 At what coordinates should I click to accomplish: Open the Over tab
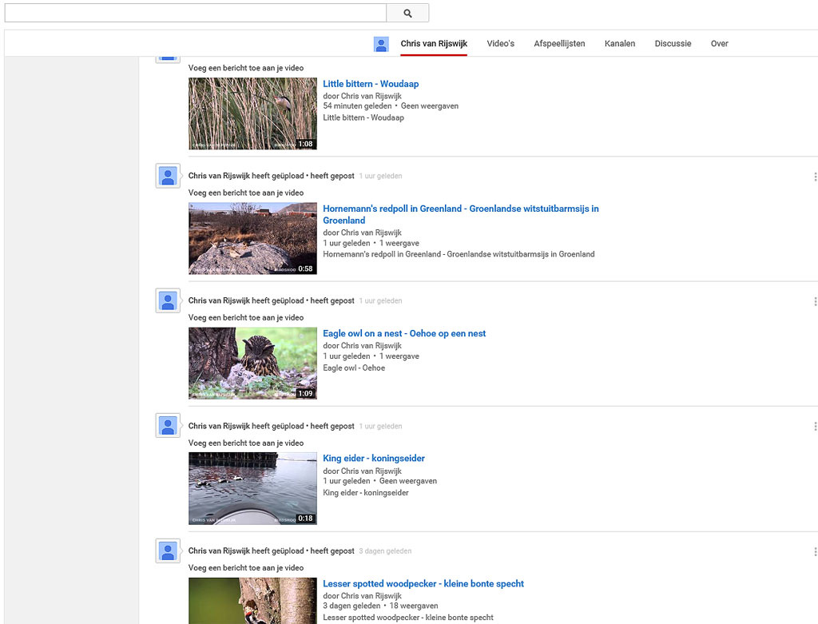pos(720,44)
